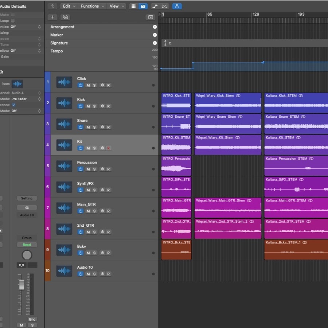The height and width of the screenshot is (328, 328).
Task: Click the 2nd_GTR track waveform icon
Action: pos(64,229)
